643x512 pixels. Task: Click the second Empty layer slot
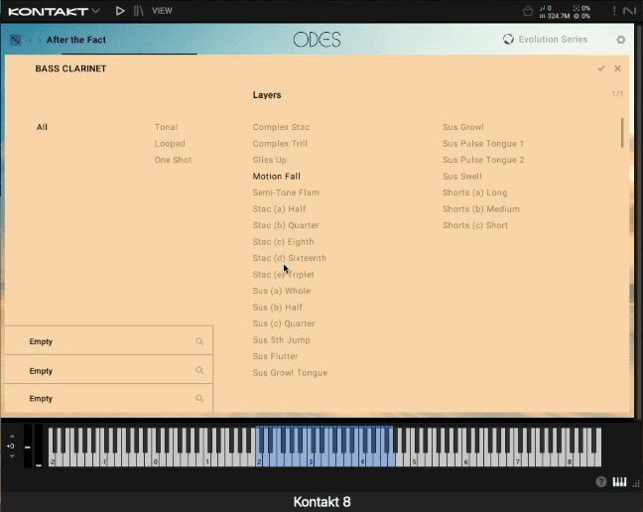tap(109, 370)
